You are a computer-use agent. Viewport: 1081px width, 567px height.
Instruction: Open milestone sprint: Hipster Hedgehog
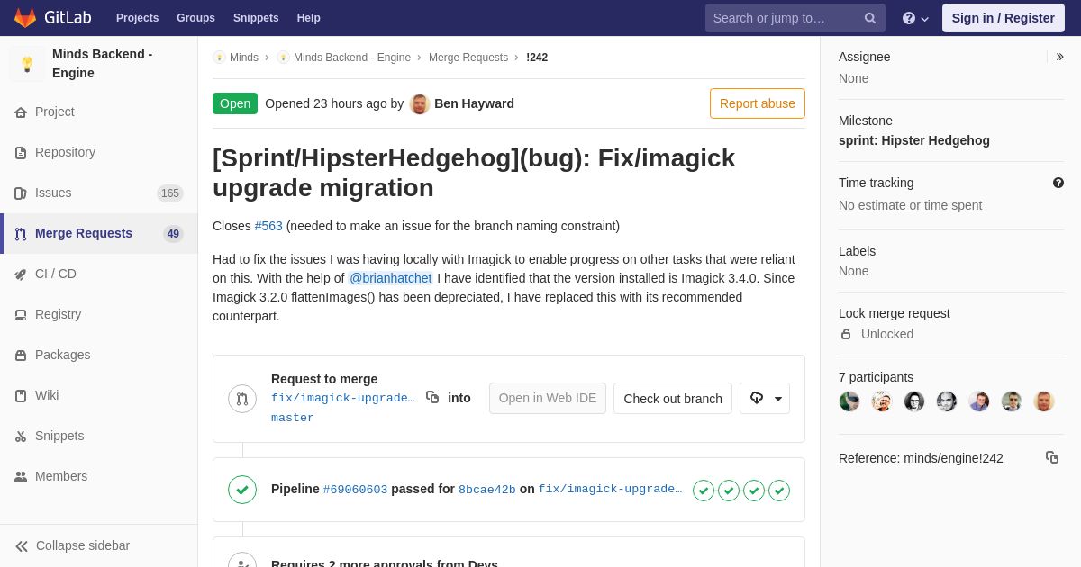[914, 140]
